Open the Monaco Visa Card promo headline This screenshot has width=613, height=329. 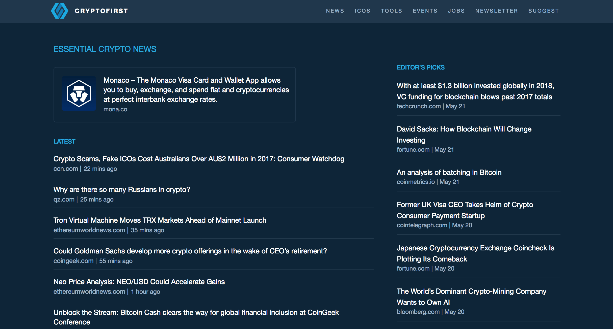196,90
